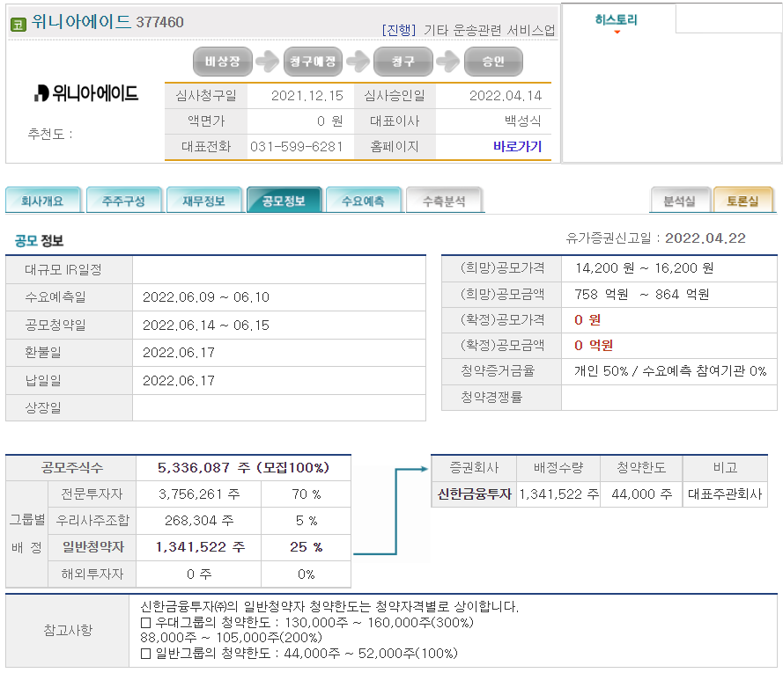Click the 일반청약자 row label

(92, 547)
